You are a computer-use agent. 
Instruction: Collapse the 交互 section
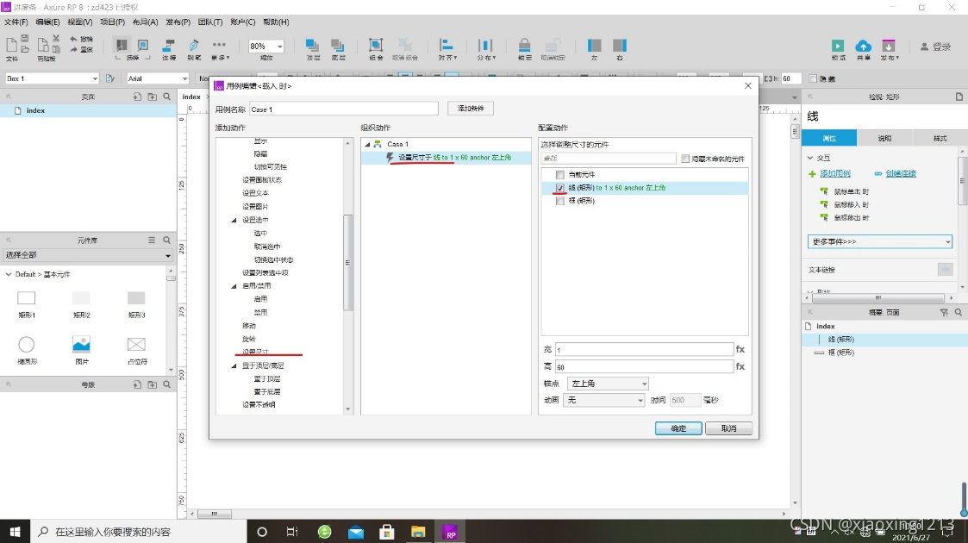click(x=810, y=158)
